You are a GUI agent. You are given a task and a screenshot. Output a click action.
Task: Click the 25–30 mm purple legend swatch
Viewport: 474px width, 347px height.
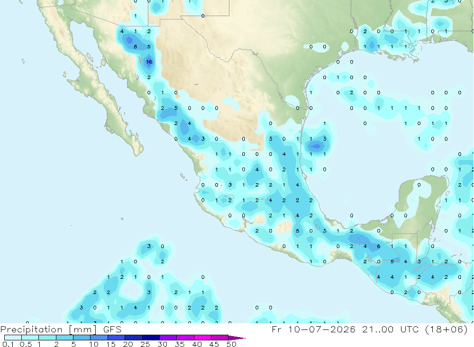click(x=151, y=338)
